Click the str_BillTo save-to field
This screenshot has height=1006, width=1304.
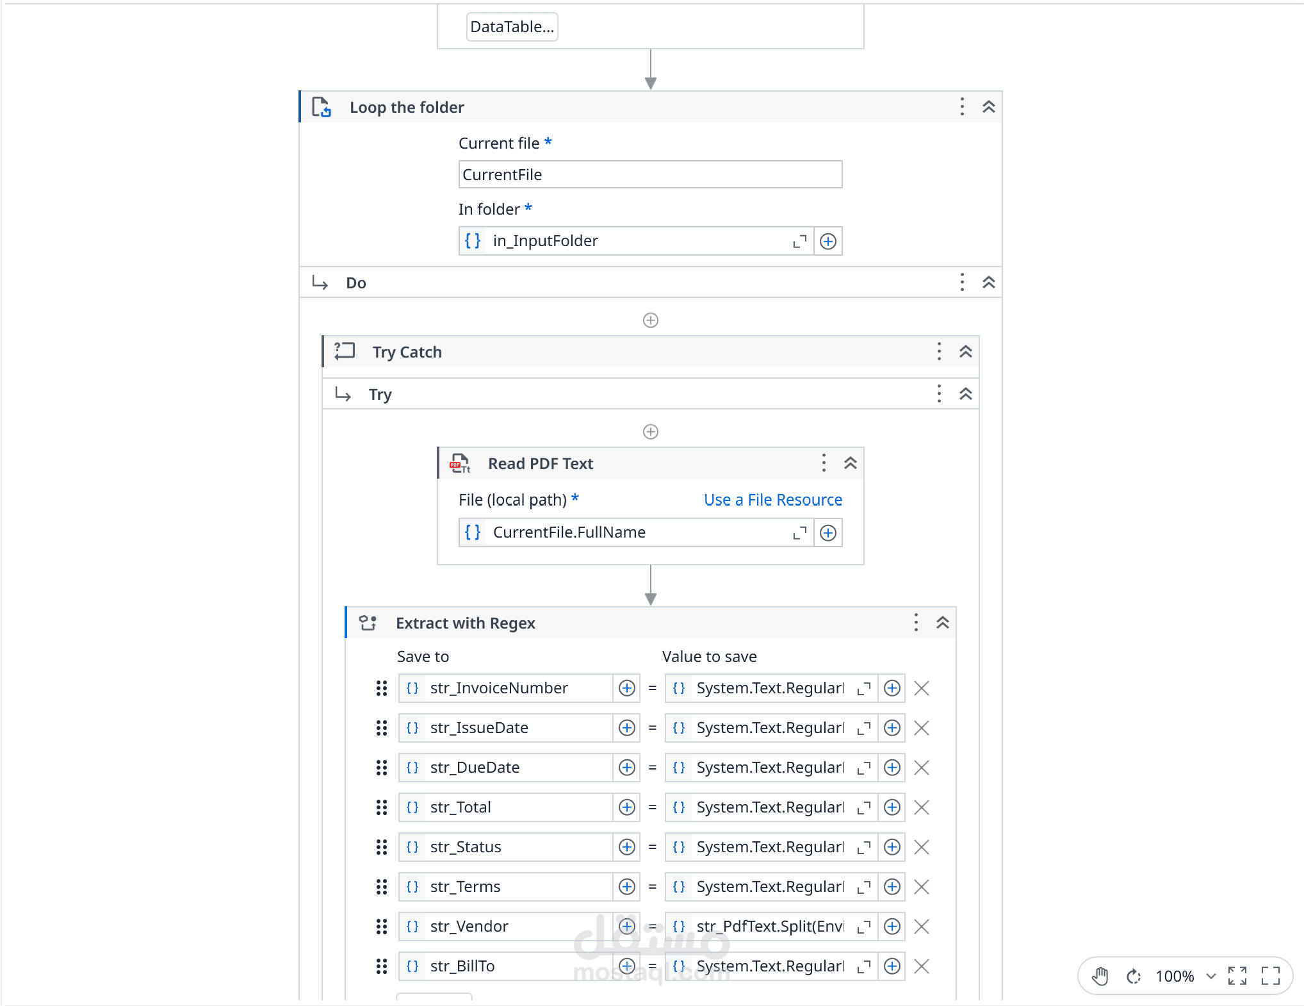(x=505, y=966)
